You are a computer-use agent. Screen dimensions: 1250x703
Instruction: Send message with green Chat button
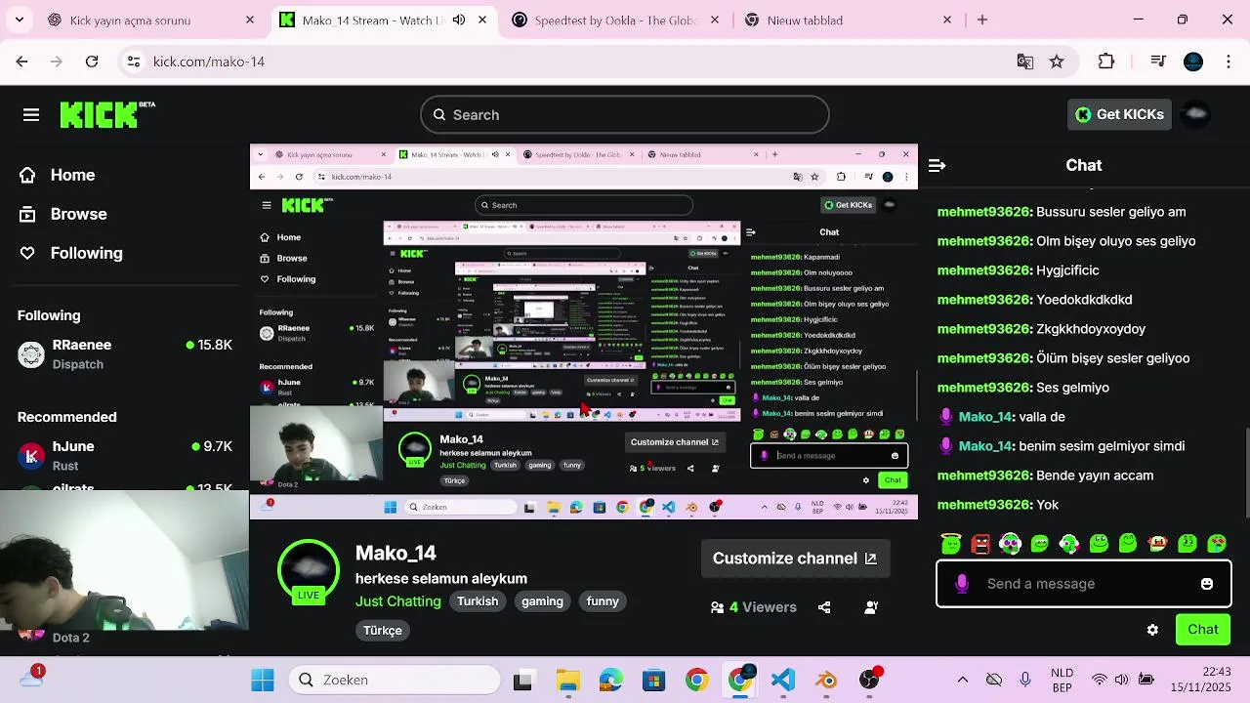(x=1203, y=630)
